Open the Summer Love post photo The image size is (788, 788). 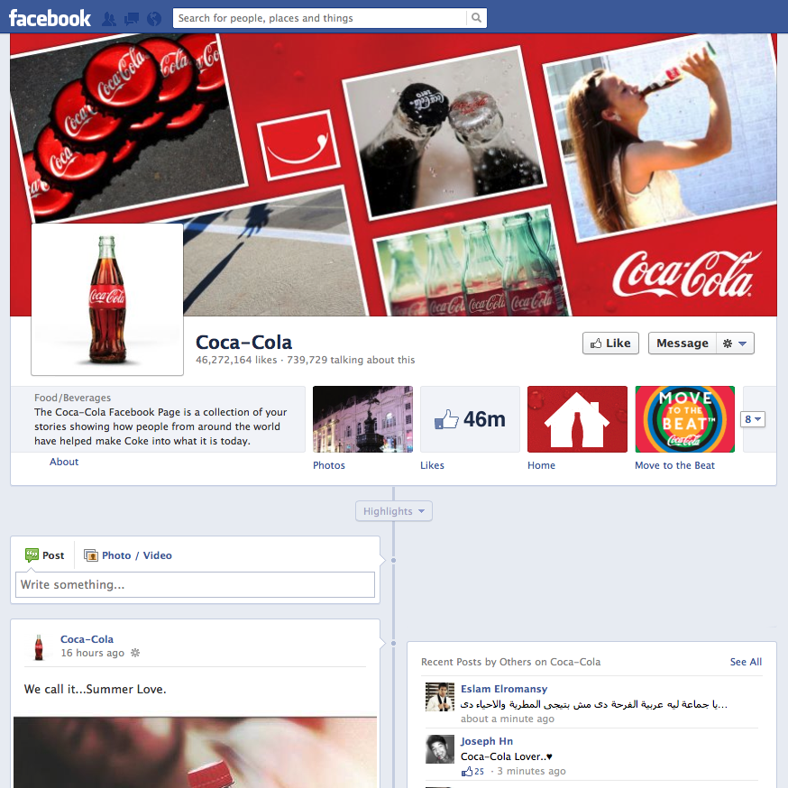195,752
